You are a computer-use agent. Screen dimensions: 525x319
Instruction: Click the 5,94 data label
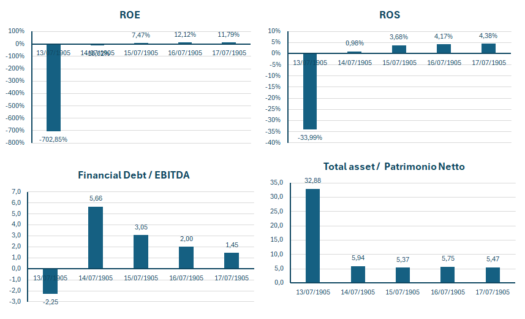coord(358,258)
